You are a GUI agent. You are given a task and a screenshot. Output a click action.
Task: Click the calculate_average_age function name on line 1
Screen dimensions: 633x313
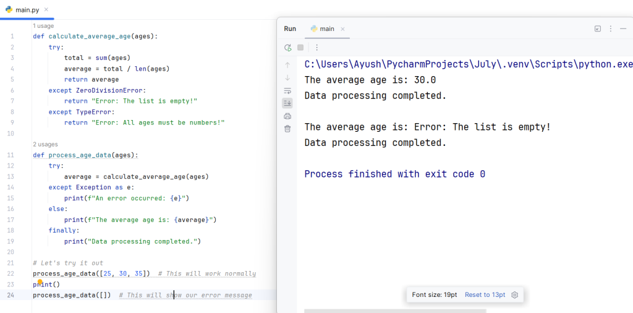[x=90, y=36]
